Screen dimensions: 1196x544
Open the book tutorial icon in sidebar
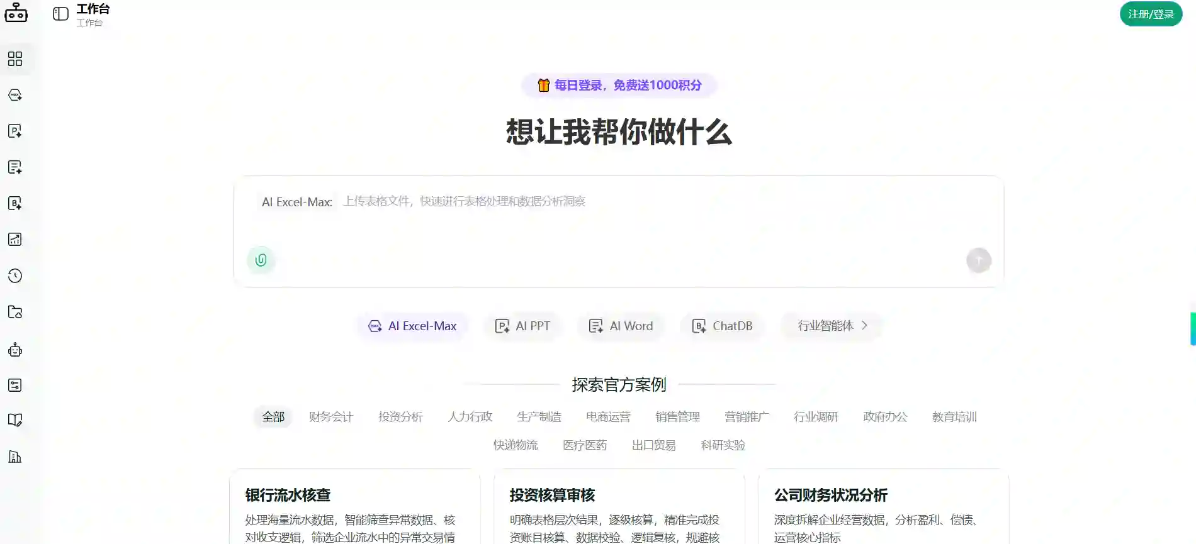point(15,420)
